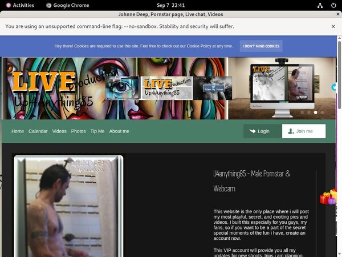Viewport: 342px width, 257px height.
Task: Open the Photos page
Action: click(x=78, y=131)
